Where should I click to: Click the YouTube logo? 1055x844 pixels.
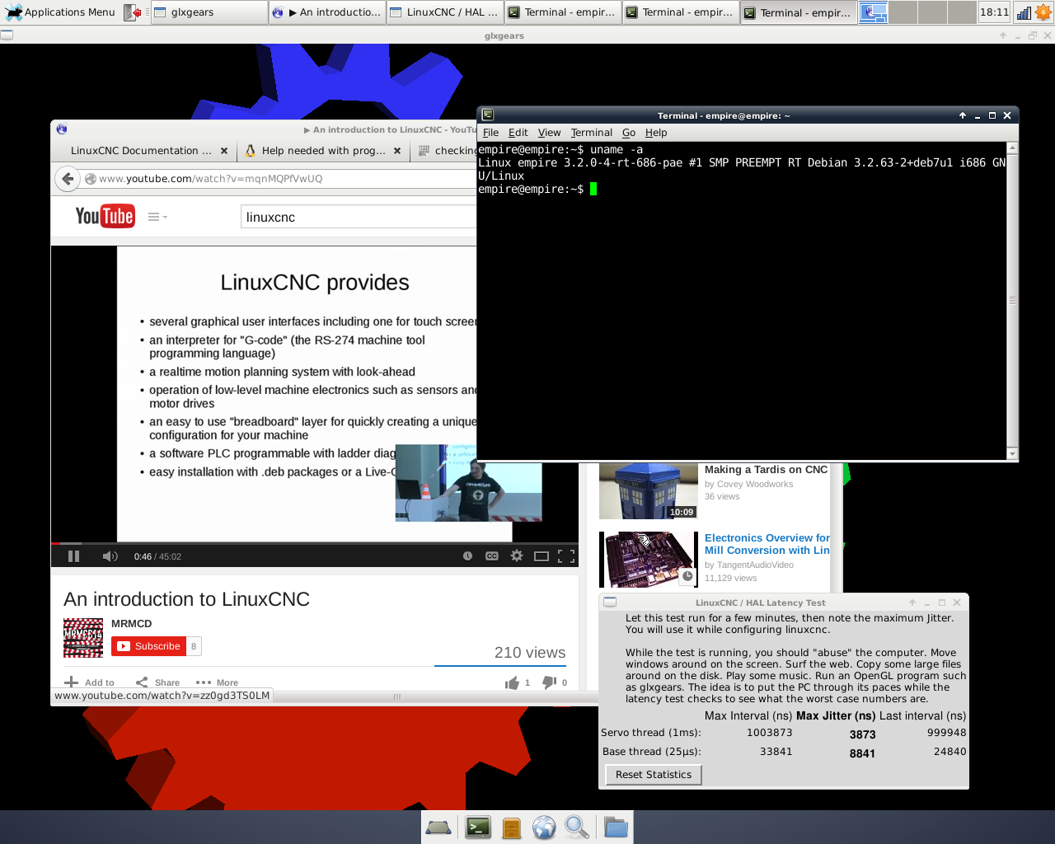click(105, 216)
